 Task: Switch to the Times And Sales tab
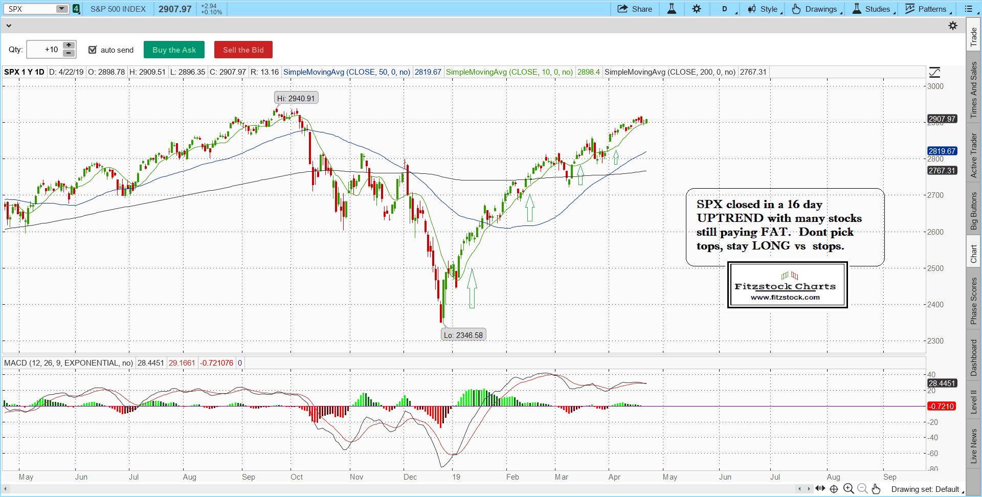click(974, 89)
